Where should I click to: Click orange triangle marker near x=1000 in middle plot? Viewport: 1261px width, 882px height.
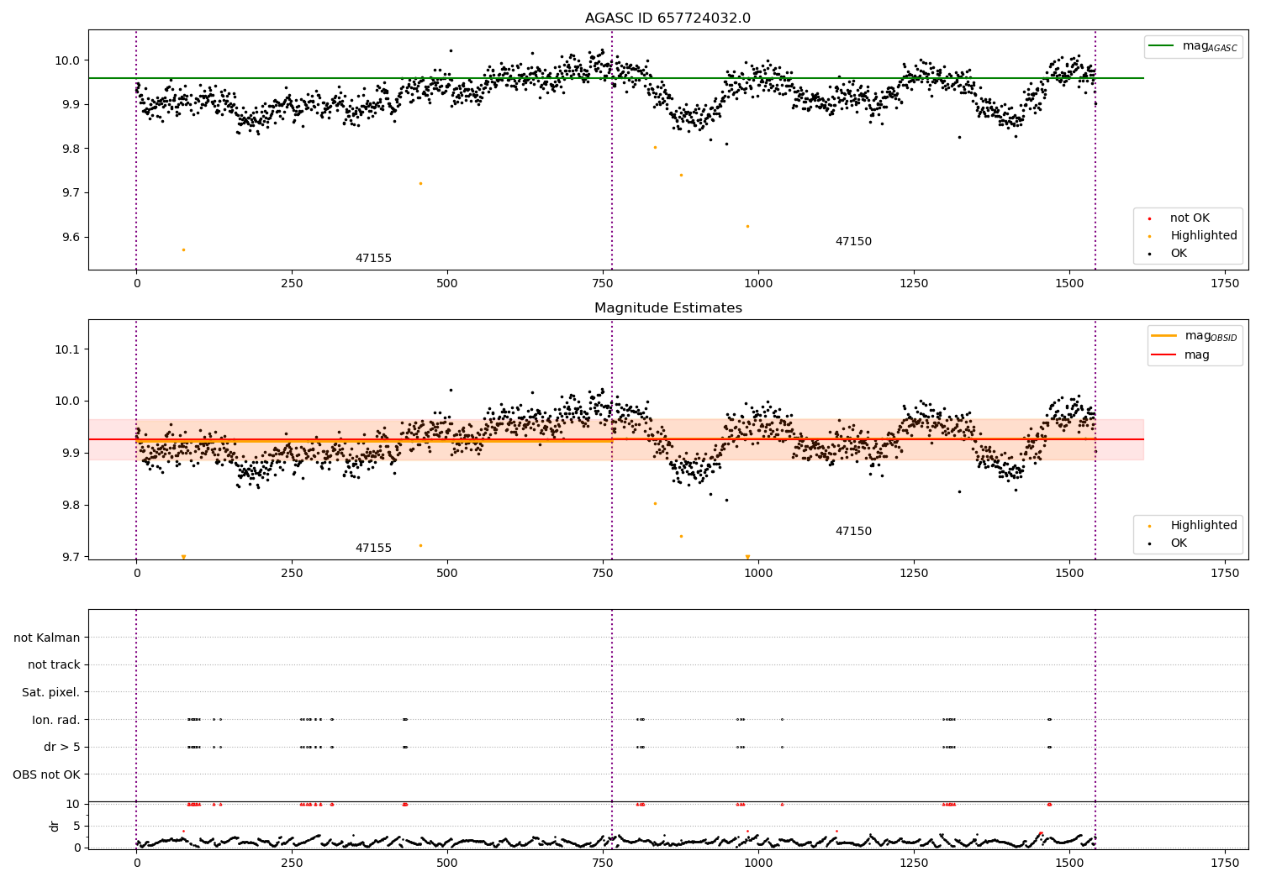747,557
